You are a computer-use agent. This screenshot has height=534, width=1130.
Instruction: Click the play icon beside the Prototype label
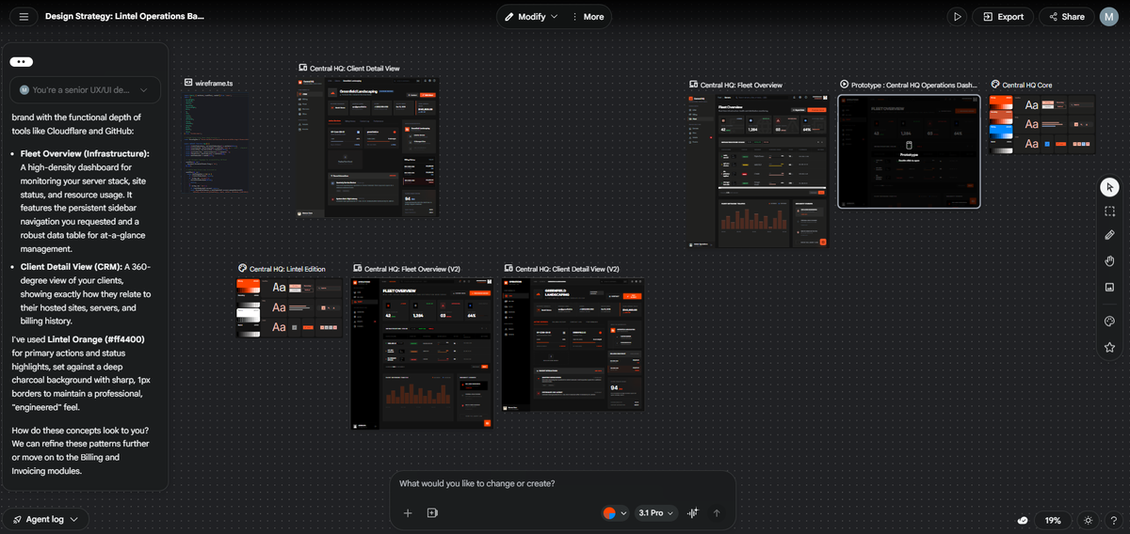(x=844, y=86)
